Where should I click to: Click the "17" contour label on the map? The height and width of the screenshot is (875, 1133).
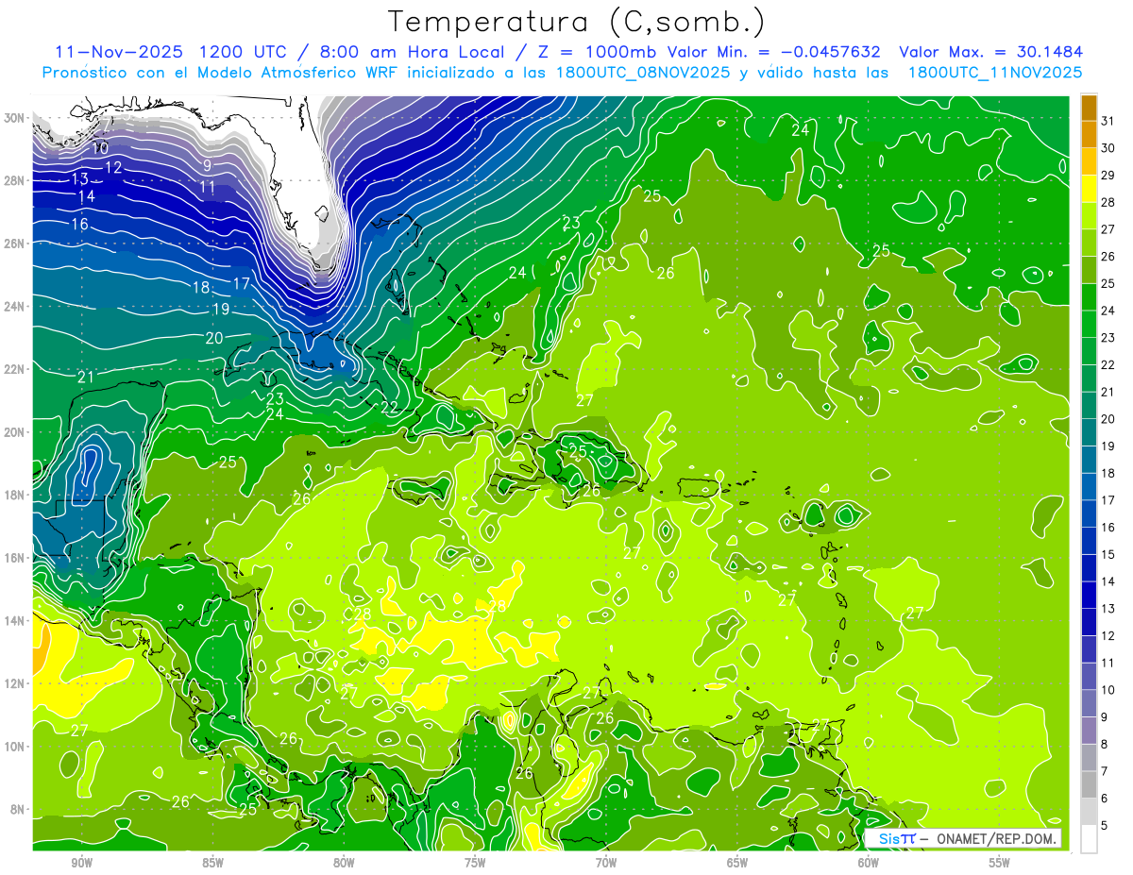[x=242, y=283]
